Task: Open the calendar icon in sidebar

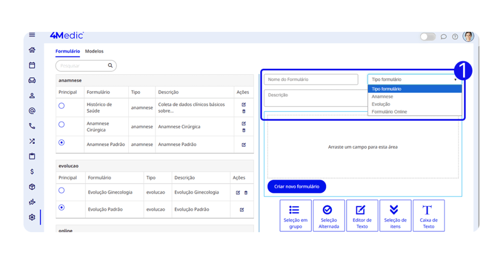Action: click(32, 65)
